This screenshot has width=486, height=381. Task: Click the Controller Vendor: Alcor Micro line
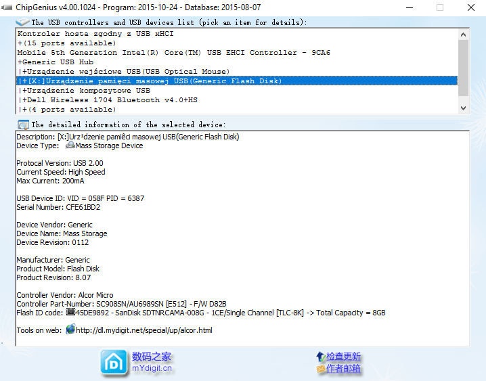tap(65, 295)
